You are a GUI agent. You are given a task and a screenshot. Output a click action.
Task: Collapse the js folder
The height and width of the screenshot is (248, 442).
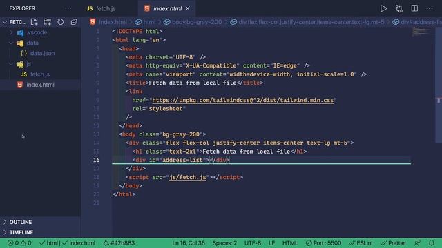(x=11, y=64)
